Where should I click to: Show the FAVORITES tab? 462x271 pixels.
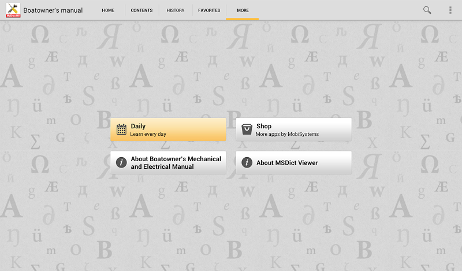coord(209,10)
